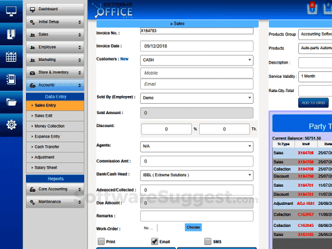Screen dimensions: 332x249
Task: Open the settings gear icon in left rail
Action: (11, 124)
